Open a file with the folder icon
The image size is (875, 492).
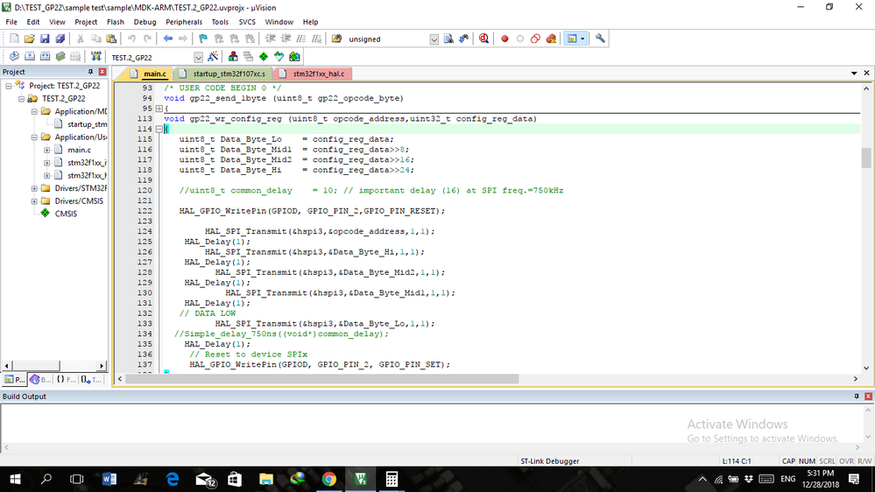pos(29,39)
